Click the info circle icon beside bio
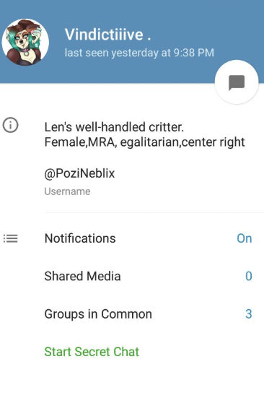Screen dimensions: 264x398 click(x=11, y=125)
